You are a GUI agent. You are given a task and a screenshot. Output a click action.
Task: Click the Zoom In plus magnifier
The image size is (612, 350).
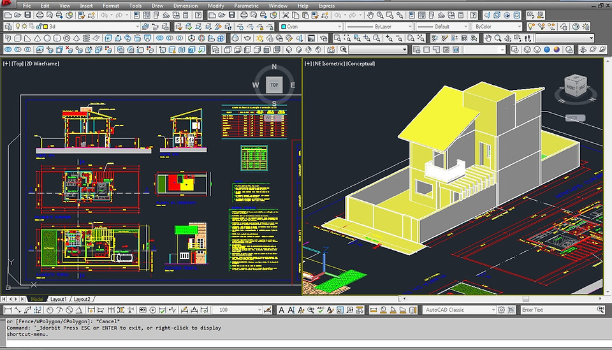pyautogui.click(x=389, y=38)
